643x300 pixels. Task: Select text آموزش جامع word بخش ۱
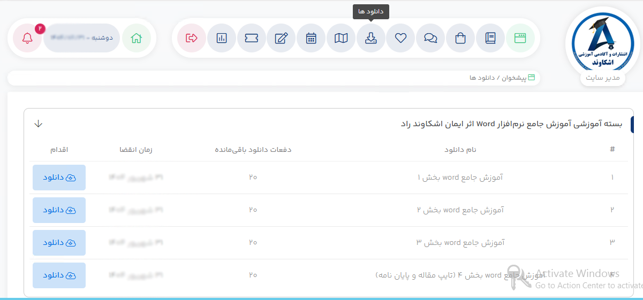tap(460, 178)
